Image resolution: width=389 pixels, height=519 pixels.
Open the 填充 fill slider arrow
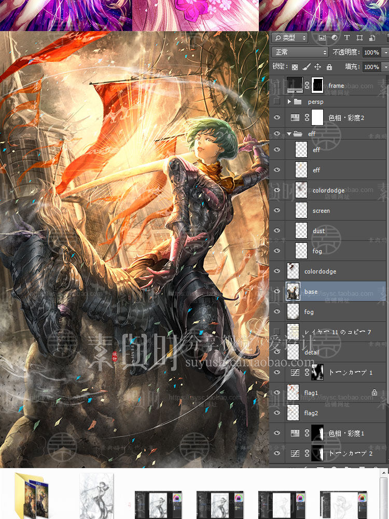(385, 67)
